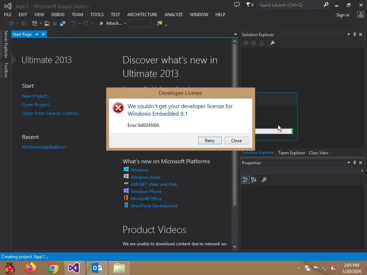This screenshot has width=367, height=275.
Task: Expand the toolbar overflow options arrow
Action: (x=166, y=25)
